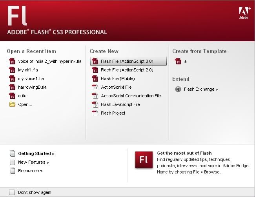Screen dimensions: 255x197
Task: Open the Flash Exchange » link
Action: (x=201, y=89)
